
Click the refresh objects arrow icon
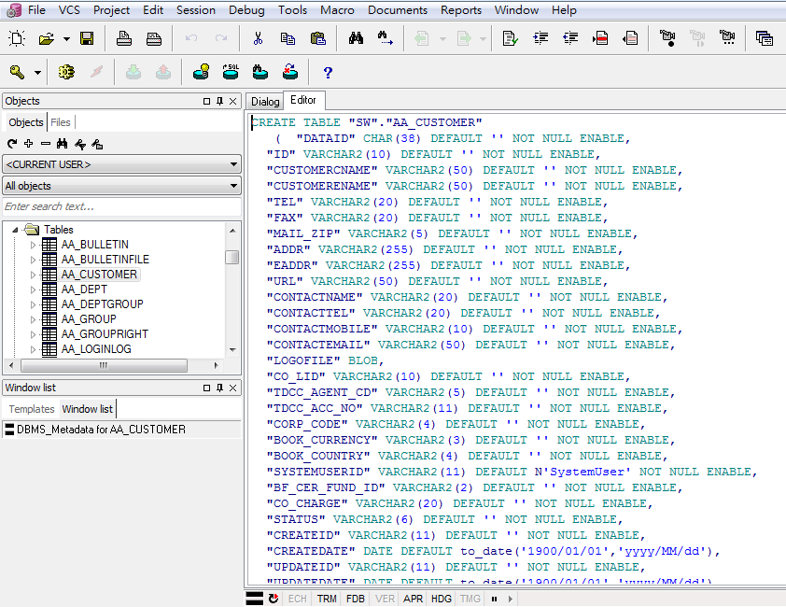click(x=12, y=144)
